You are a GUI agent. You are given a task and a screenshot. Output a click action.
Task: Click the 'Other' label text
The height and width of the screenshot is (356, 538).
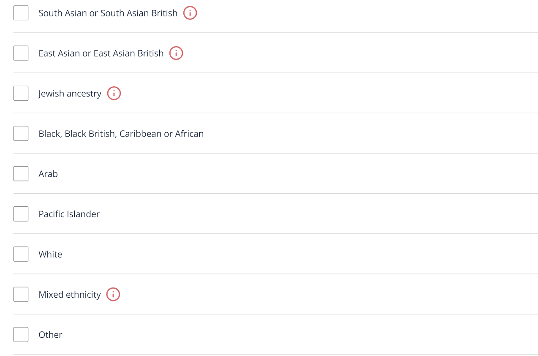tap(50, 334)
